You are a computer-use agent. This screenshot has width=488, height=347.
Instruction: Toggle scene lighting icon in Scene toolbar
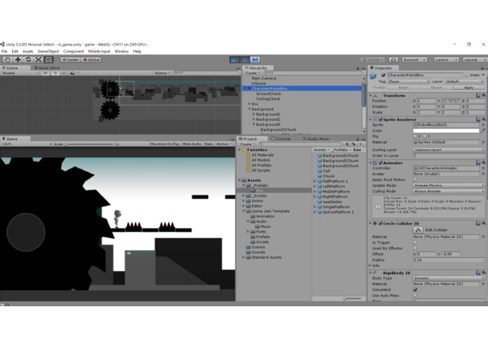[x=55, y=73]
